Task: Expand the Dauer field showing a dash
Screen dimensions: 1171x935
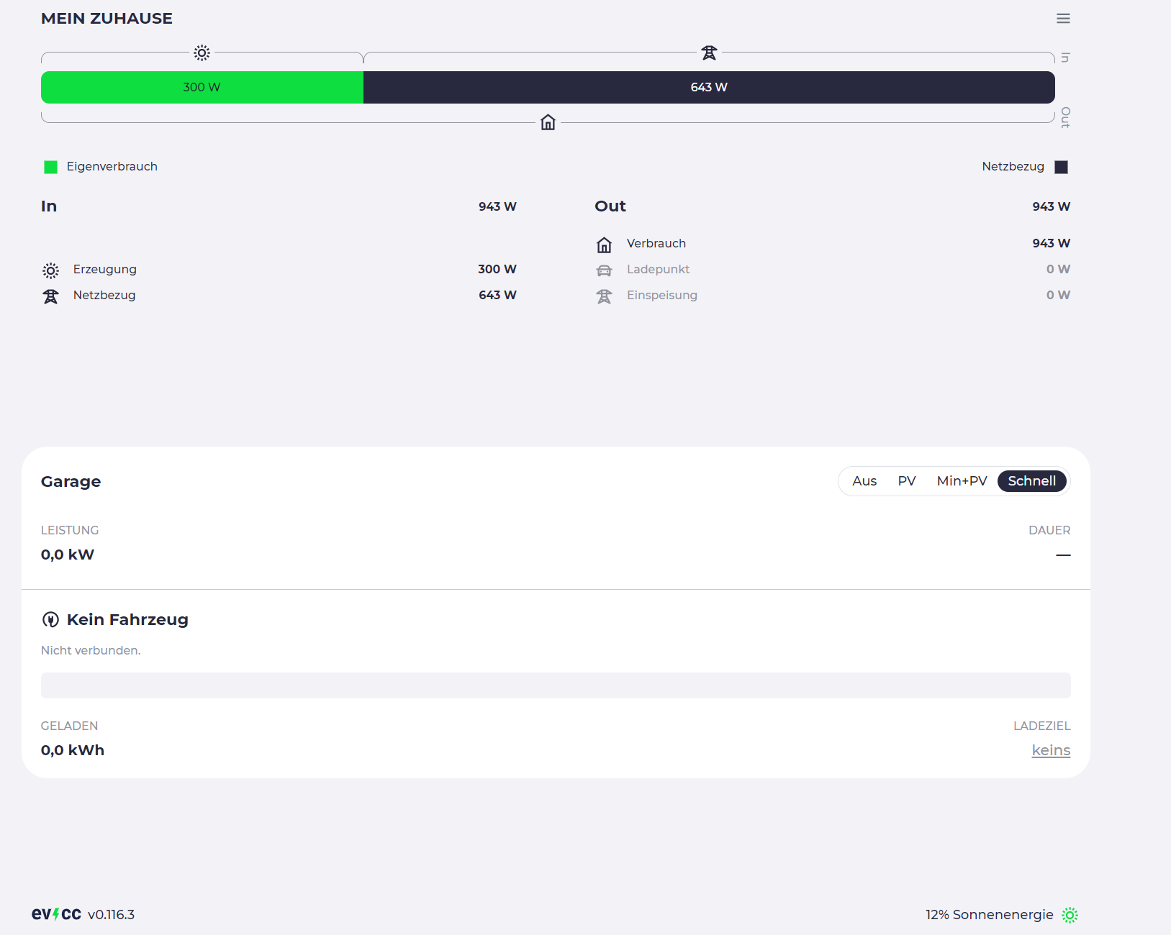Action: (x=1063, y=555)
